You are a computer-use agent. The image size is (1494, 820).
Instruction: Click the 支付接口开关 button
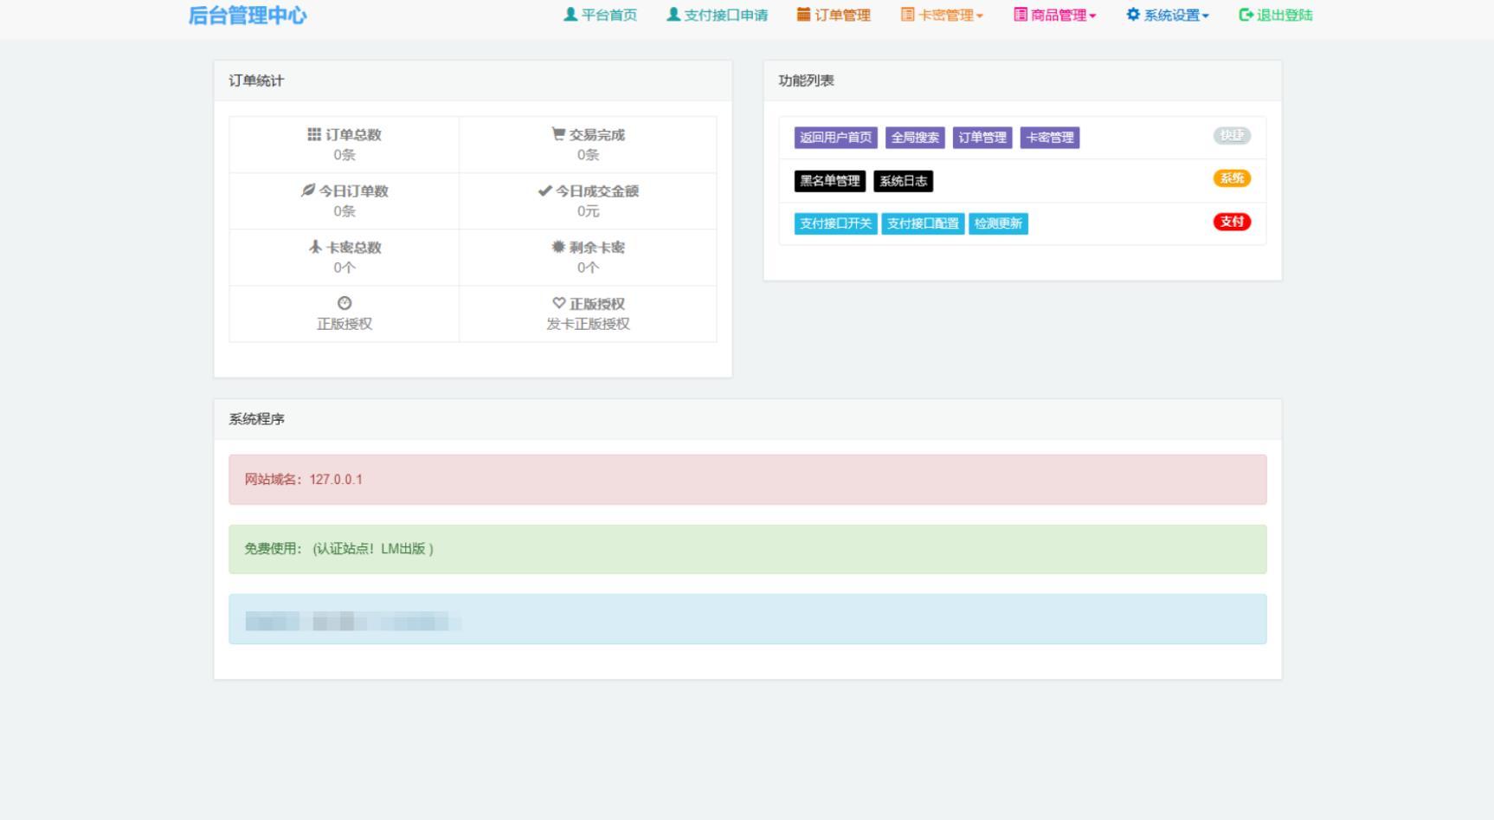[x=836, y=223]
